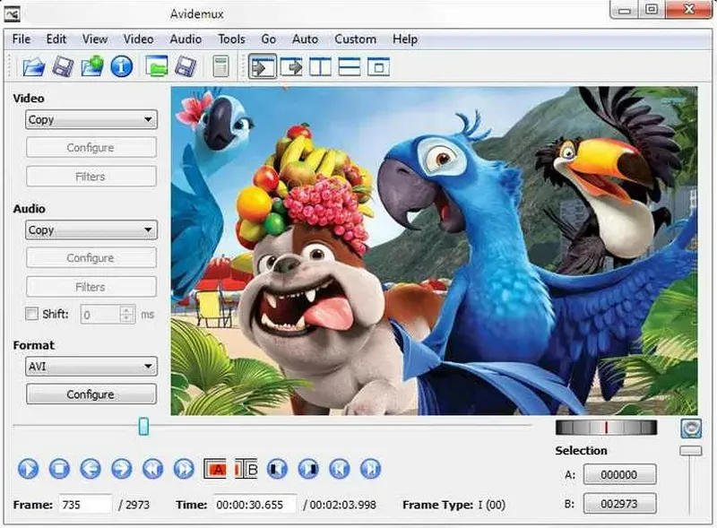Set selection marker A

point(215,469)
